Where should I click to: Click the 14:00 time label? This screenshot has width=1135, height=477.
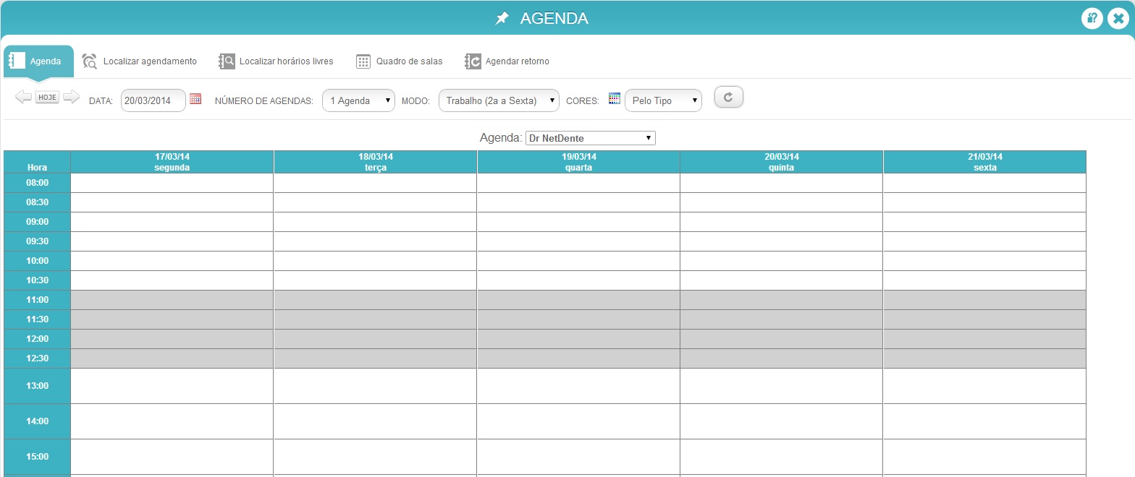click(x=37, y=421)
